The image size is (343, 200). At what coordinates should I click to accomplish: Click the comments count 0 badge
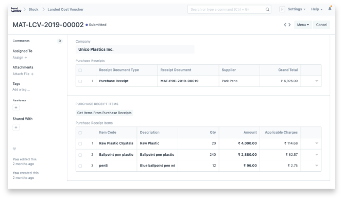click(x=60, y=41)
